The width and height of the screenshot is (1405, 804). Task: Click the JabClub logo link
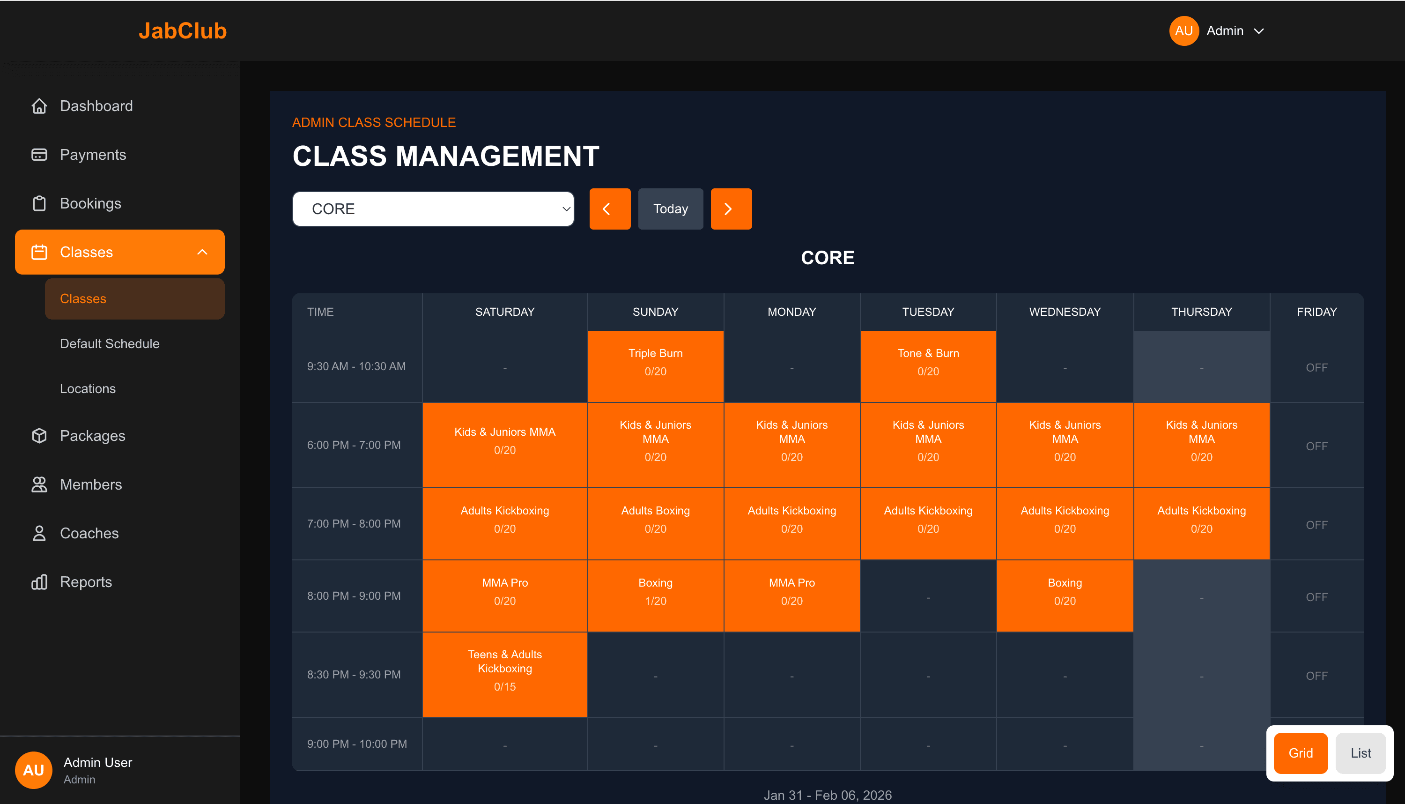[x=182, y=31]
